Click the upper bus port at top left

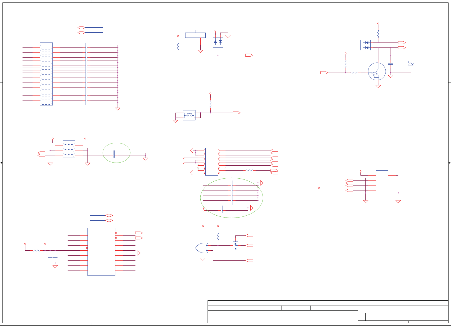click(81, 28)
